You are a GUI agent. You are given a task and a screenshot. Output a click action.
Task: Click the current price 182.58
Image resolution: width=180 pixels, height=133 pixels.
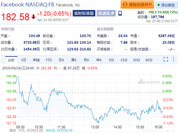click(x=15, y=17)
